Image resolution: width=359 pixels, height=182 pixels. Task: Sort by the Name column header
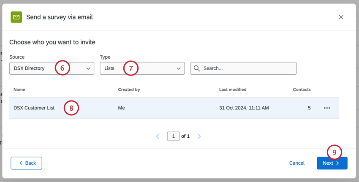(19, 90)
